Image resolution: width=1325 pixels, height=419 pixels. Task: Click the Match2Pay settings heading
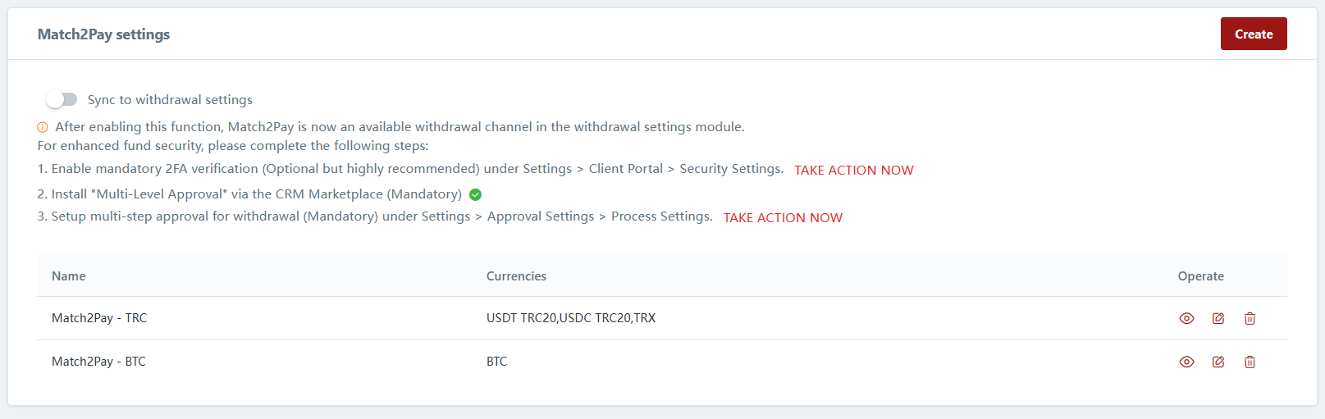click(103, 34)
